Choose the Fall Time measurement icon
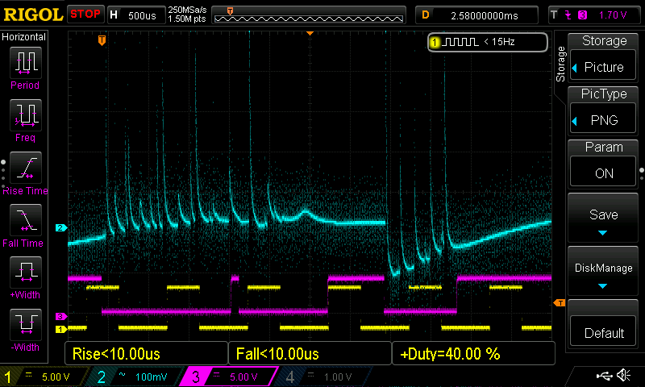This screenshot has height=387, width=645. click(25, 223)
